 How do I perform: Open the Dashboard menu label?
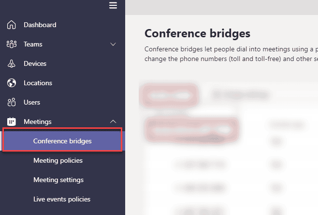coord(40,25)
